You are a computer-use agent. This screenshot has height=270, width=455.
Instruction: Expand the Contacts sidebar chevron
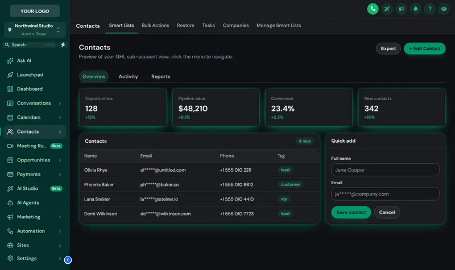(60, 132)
